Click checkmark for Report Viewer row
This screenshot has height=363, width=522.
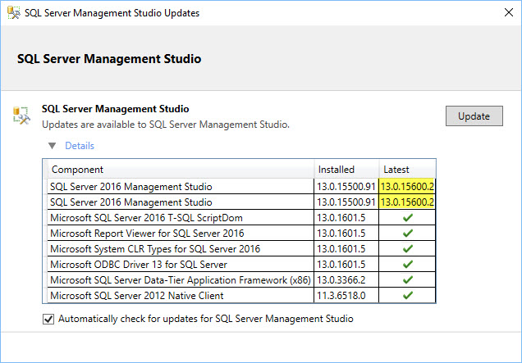pyautogui.click(x=407, y=234)
